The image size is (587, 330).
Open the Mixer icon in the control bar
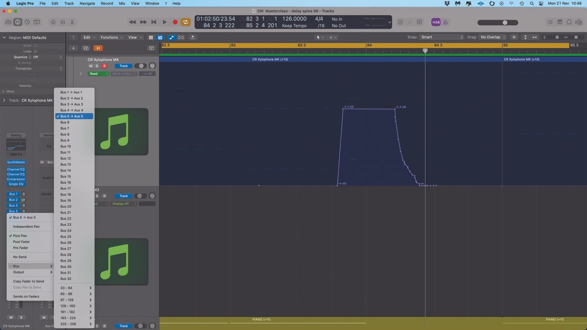63,22
